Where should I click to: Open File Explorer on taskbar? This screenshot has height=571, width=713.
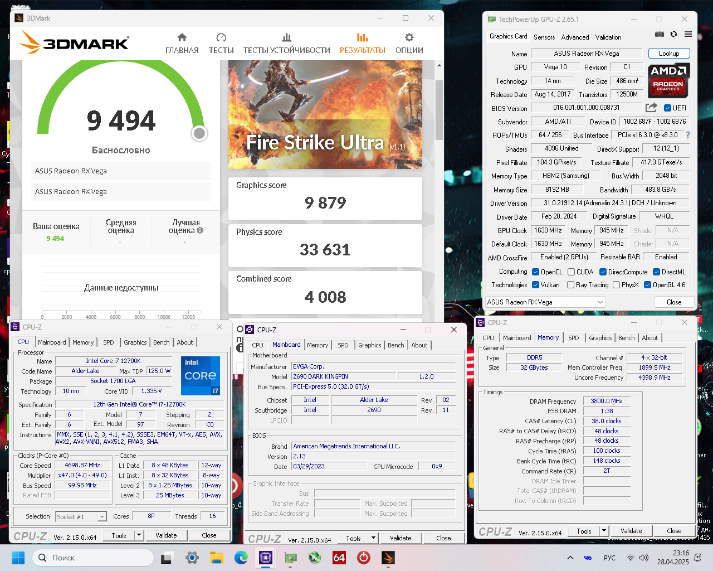point(217,558)
